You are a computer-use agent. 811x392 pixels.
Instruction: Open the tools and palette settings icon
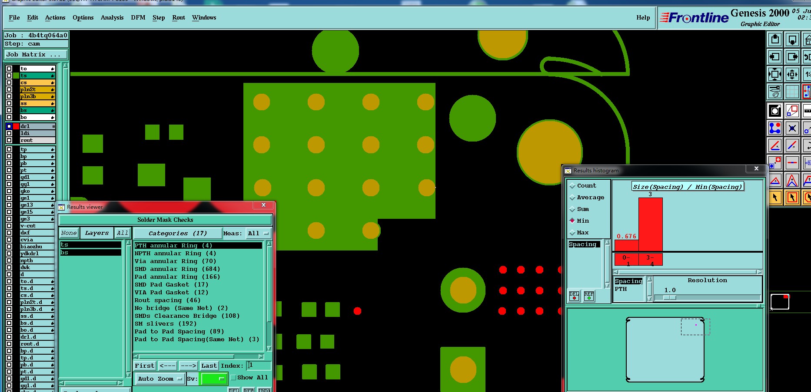click(x=775, y=92)
